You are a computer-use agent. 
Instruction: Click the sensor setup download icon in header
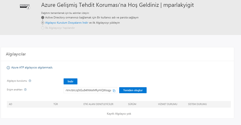pos(25,7)
